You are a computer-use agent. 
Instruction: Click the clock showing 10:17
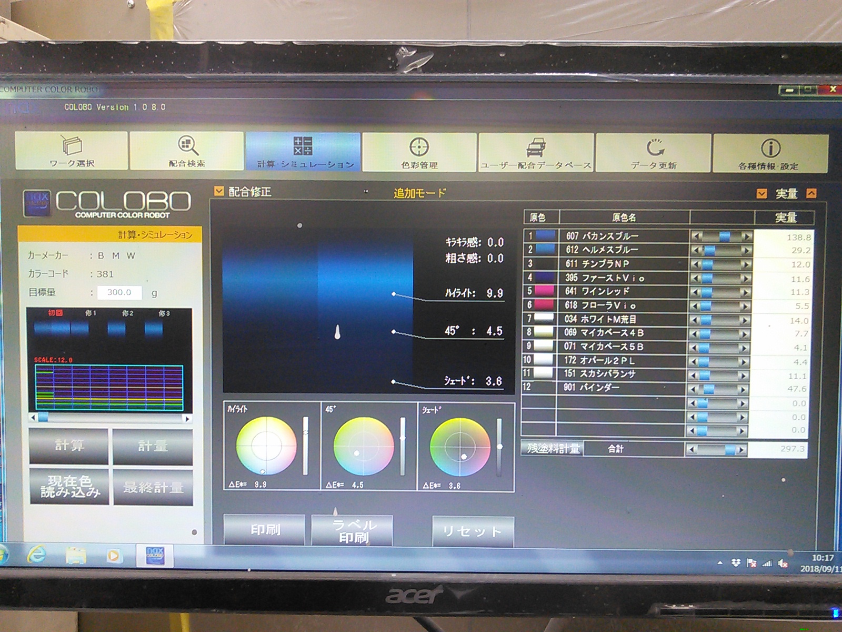click(x=822, y=558)
